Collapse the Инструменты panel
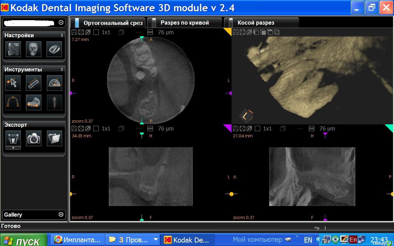The image size is (394, 246). pyautogui.click(x=62, y=69)
